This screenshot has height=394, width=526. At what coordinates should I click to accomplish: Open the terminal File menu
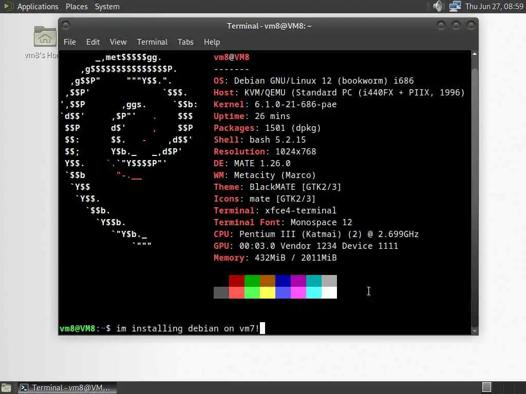[x=70, y=42]
